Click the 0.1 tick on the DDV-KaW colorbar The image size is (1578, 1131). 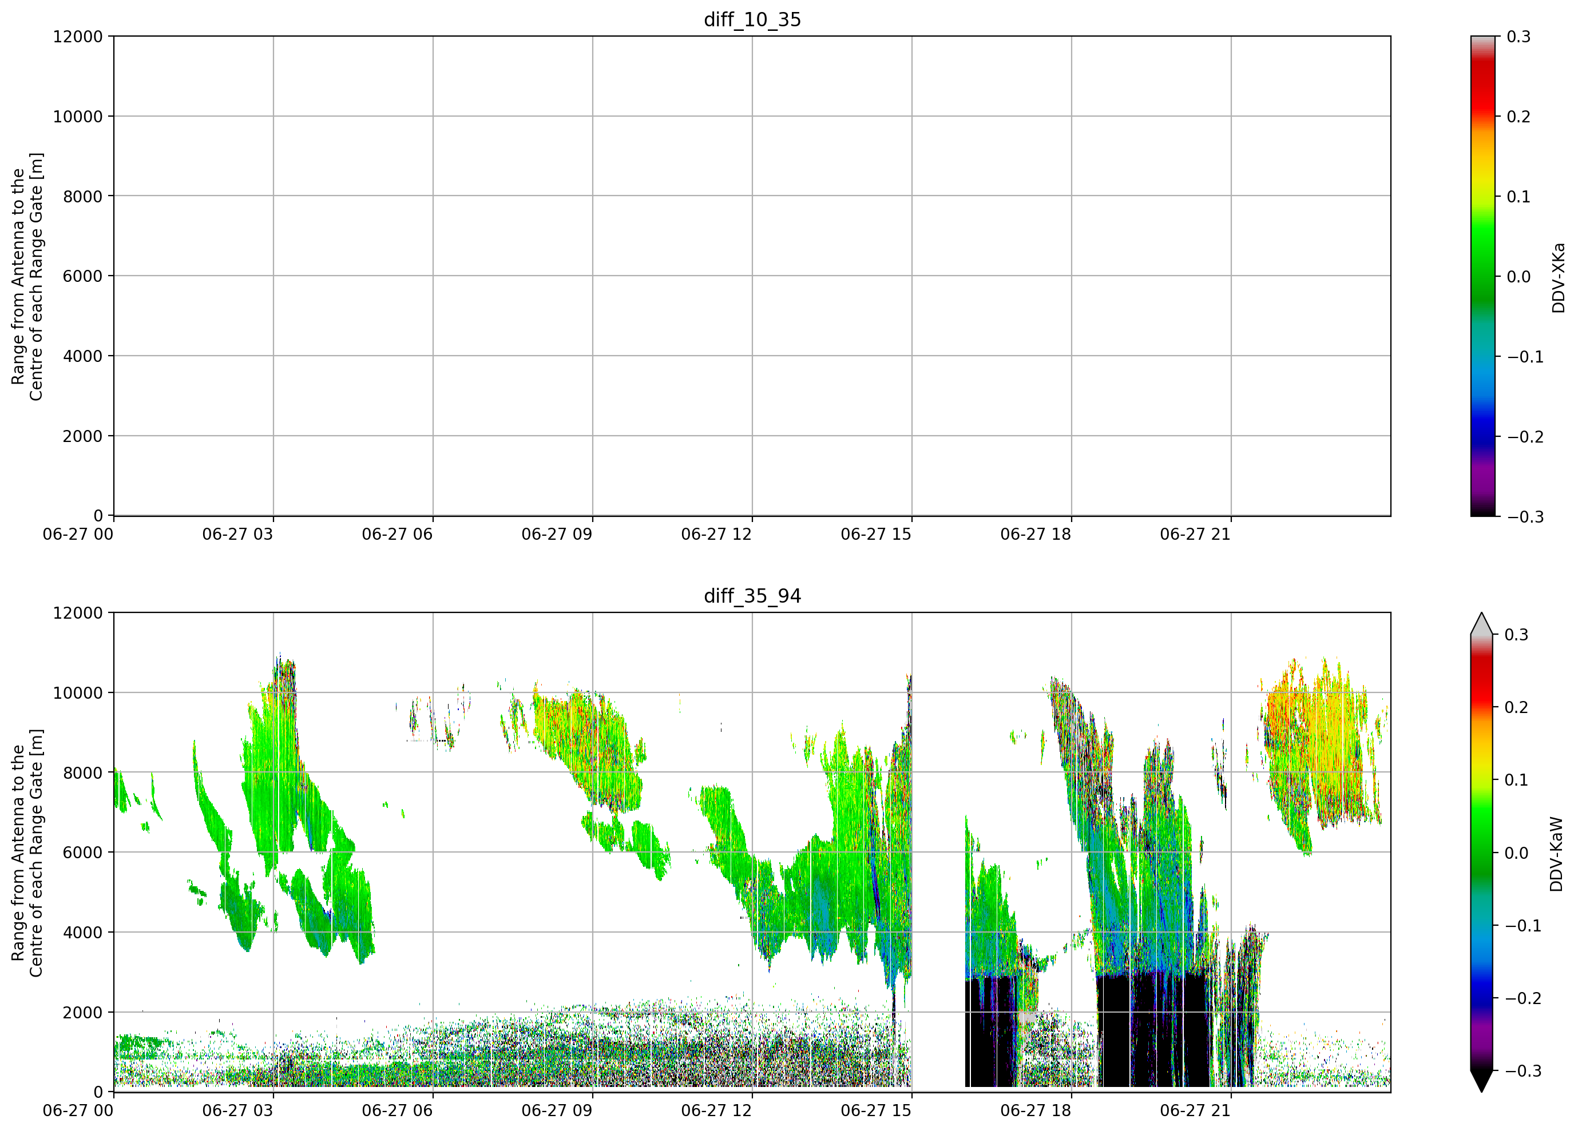tap(1517, 779)
